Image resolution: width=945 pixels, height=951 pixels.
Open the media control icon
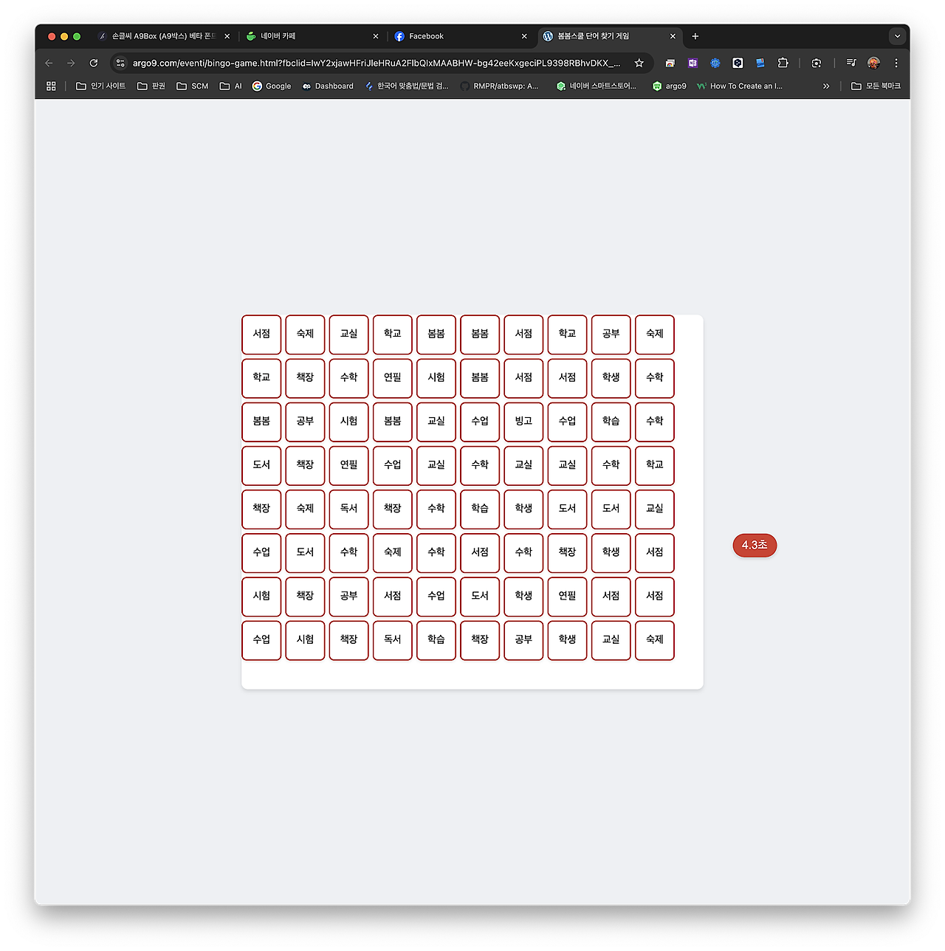pyautogui.click(x=851, y=63)
